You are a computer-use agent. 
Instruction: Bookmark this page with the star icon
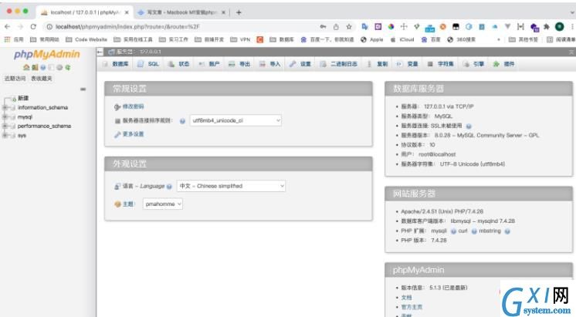[x=349, y=27]
